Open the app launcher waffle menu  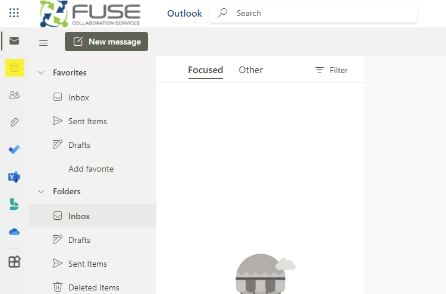pyautogui.click(x=14, y=12)
